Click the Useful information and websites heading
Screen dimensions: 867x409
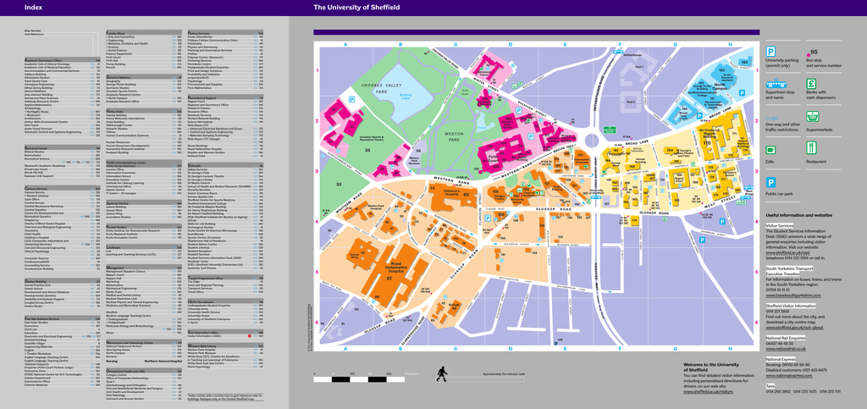(x=798, y=214)
